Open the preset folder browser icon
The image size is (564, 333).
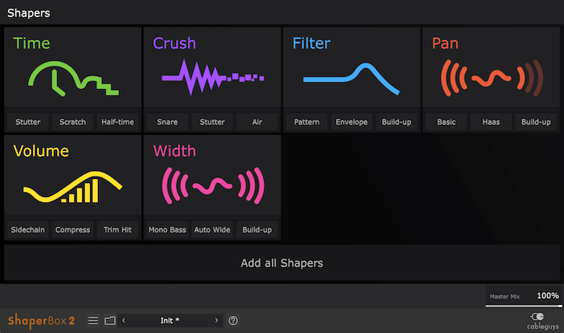(x=110, y=320)
